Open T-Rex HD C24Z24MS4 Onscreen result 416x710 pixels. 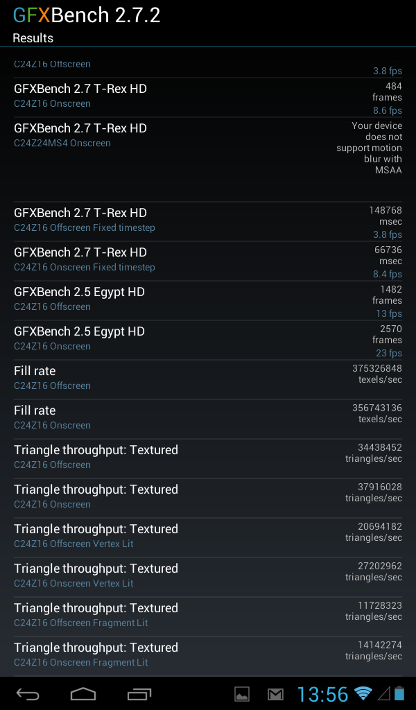pyautogui.click(x=208, y=160)
